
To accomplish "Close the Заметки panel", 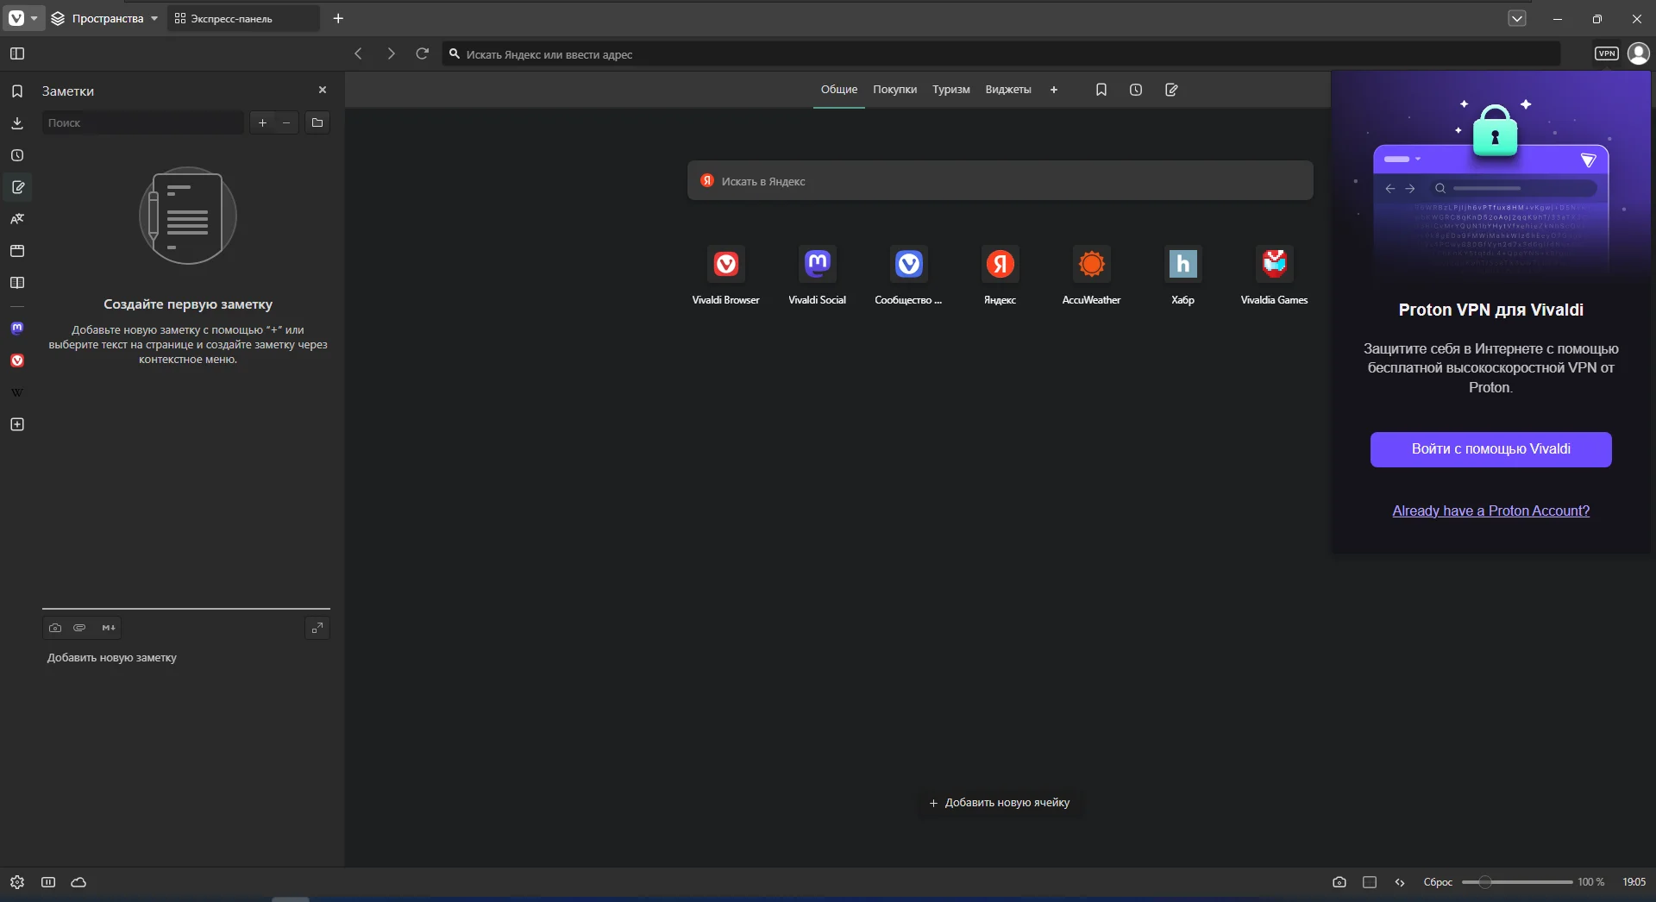I will pos(323,90).
